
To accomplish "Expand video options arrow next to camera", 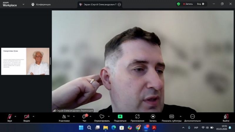I will (33, 116).
